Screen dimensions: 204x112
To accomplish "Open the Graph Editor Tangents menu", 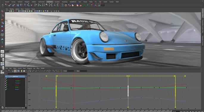I will click(29, 68).
